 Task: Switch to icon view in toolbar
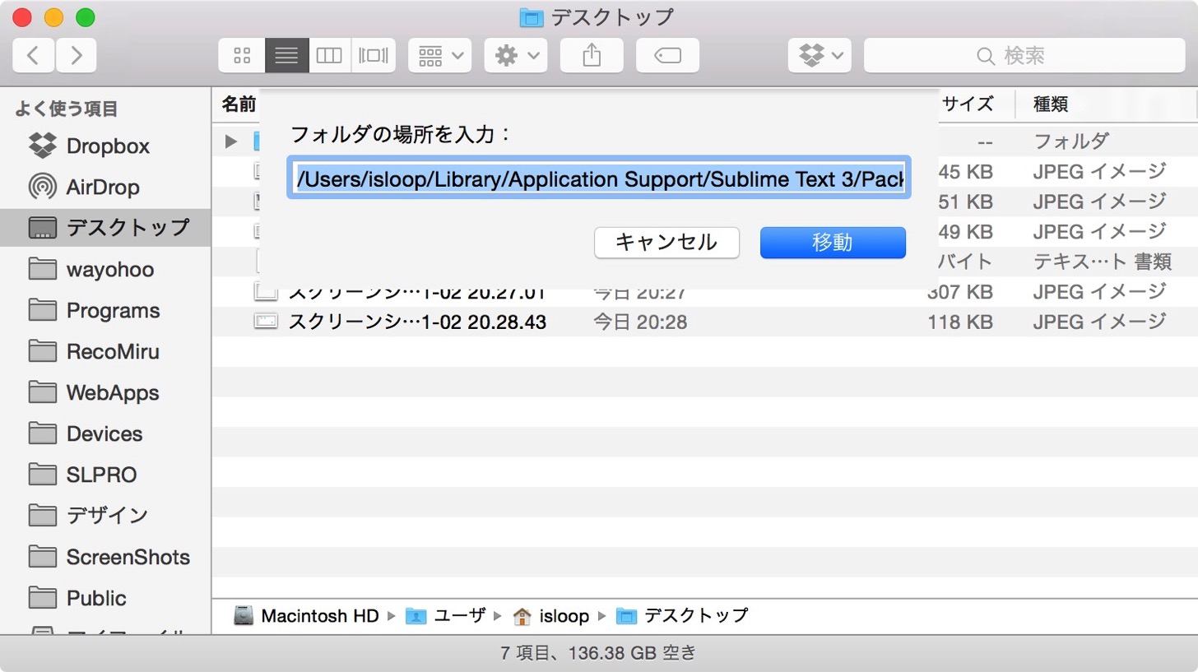[242, 56]
